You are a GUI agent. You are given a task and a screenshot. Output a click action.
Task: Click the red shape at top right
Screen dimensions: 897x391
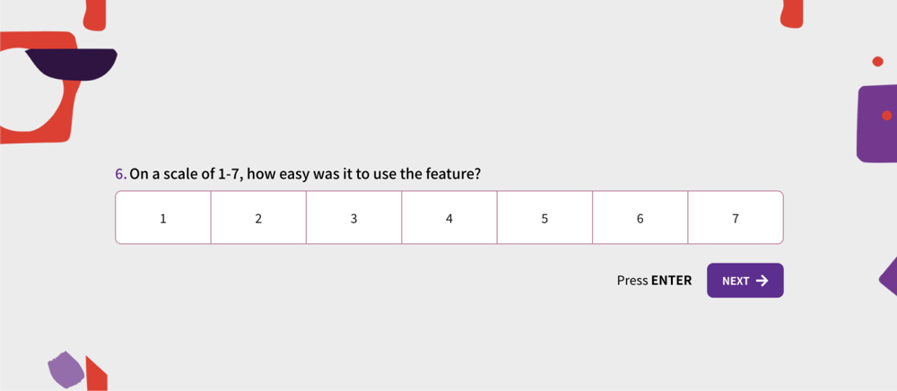click(x=792, y=13)
